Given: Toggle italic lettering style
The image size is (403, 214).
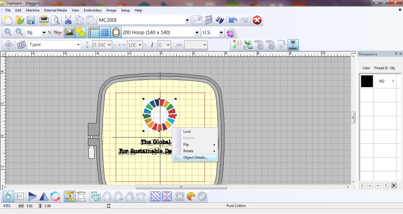Looking at the screenshot, I should tap(152, 45).
